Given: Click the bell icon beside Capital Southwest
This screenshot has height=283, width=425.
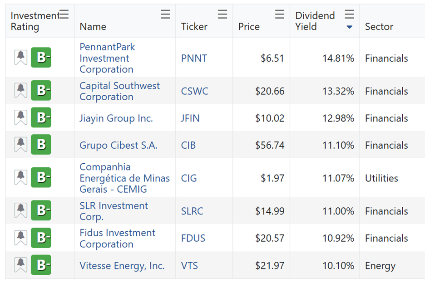Looking at the screenshot, I should tap(21, 91).
